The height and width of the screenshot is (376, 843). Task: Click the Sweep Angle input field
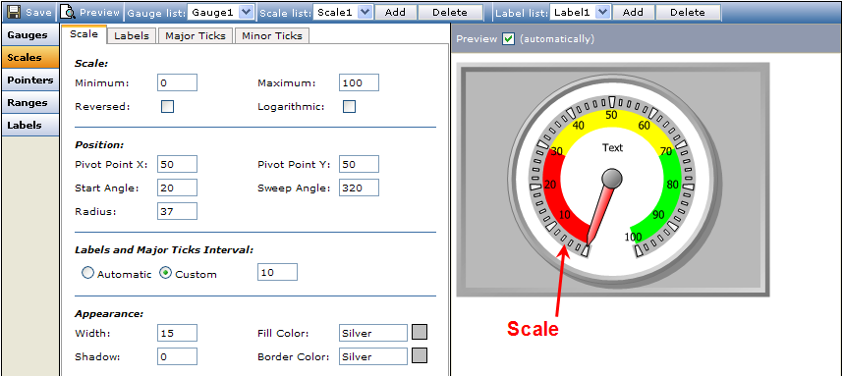(x=360, y=188)
